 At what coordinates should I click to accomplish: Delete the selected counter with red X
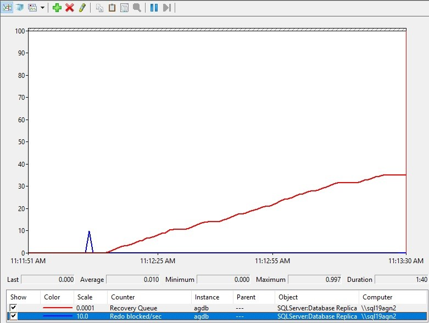pos(70,8)
